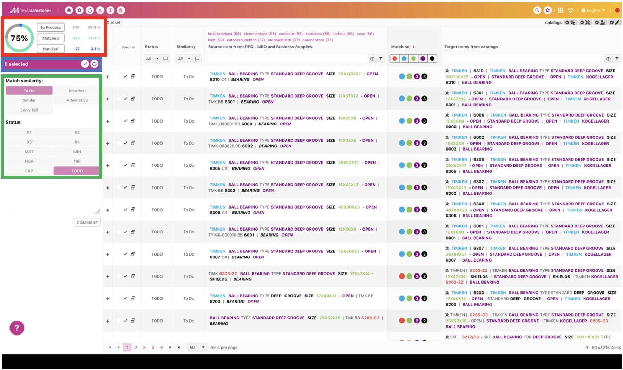Click the To Process button
The image size is (623, 370).
51,27
